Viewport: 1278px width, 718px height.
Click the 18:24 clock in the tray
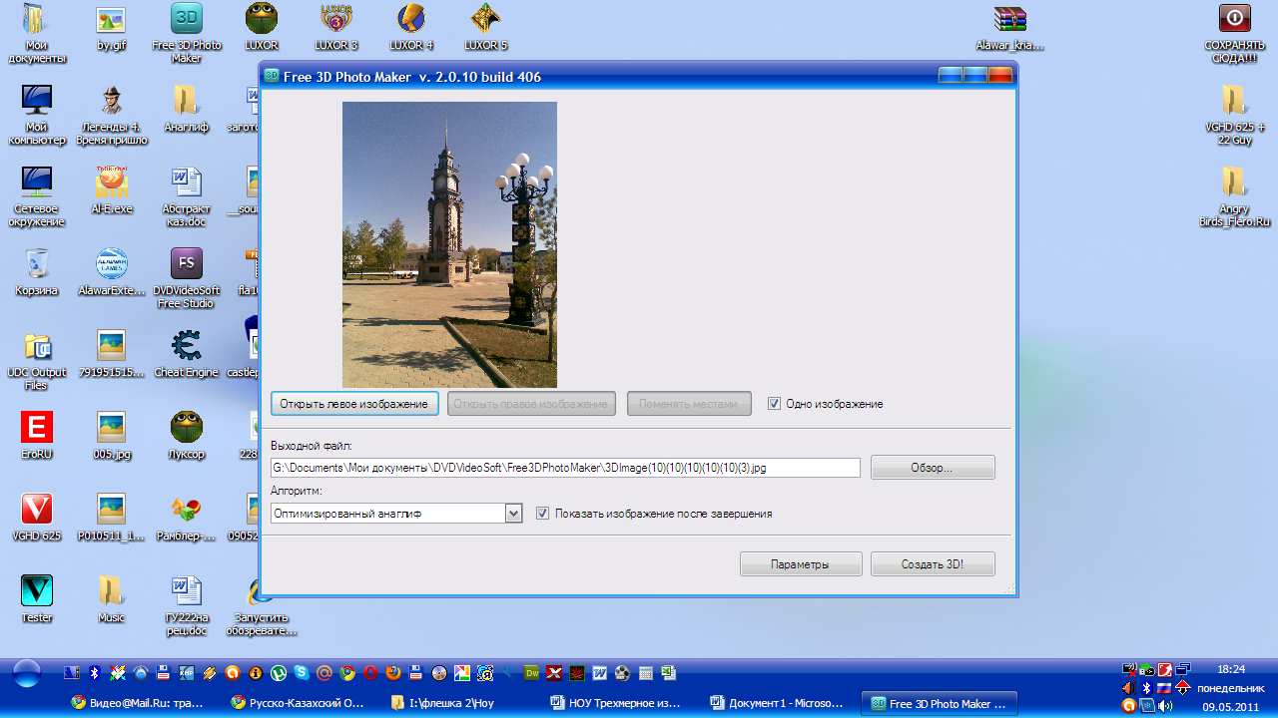[1231, 669]
